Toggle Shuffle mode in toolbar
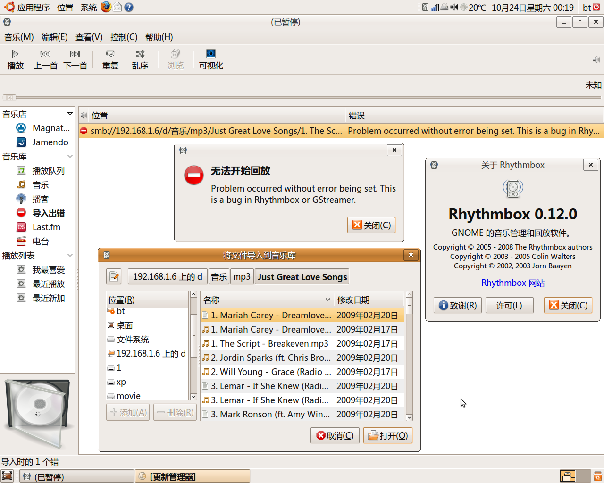This screenshot has width=604, height=483. [140, 59]
